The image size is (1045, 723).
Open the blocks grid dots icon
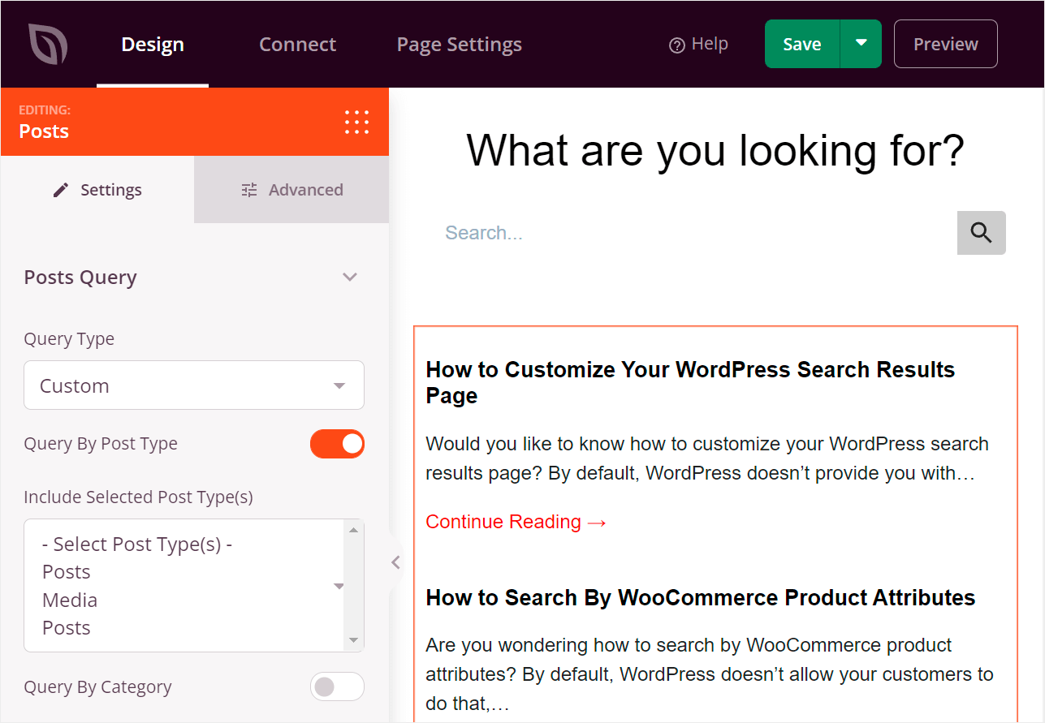(x=356, y=122)
